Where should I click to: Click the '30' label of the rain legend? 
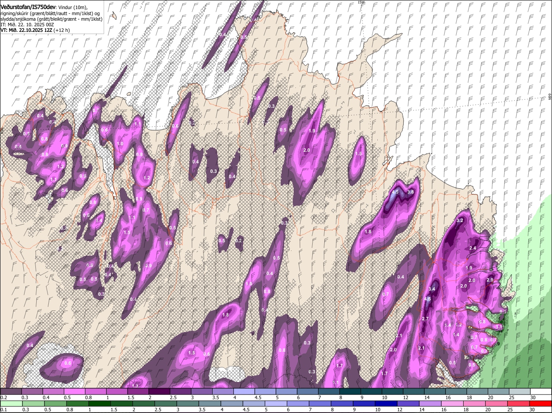click(x=532, y=410)
